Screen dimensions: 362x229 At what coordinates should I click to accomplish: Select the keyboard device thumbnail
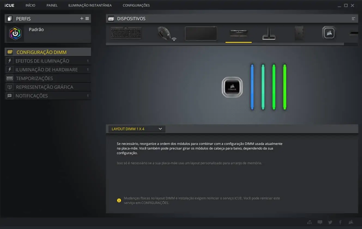126,33
